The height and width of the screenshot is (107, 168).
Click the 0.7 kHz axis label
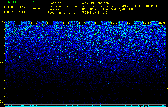pyautogui.click(x=2, y=88)
